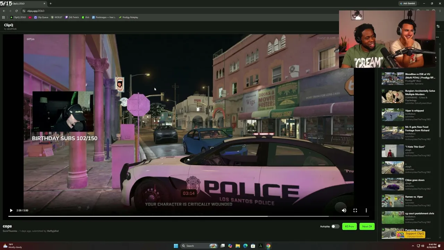Open the (34) Twitch bookmark
The height and width of the screenshot is (250, 444).
(72, 17)
